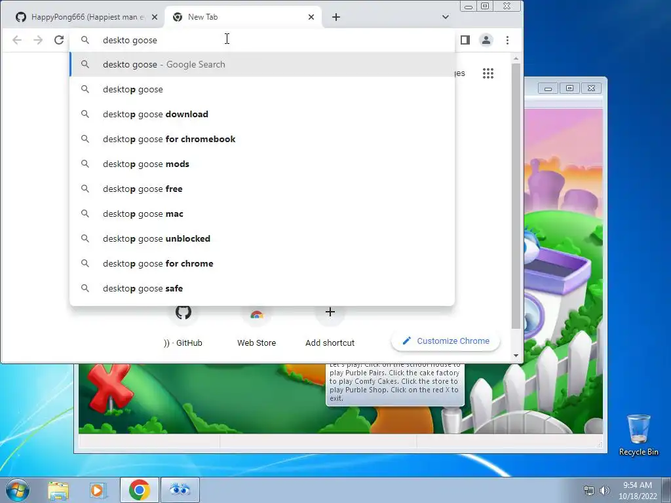Click the browser forward arrow

coord(38,40)
